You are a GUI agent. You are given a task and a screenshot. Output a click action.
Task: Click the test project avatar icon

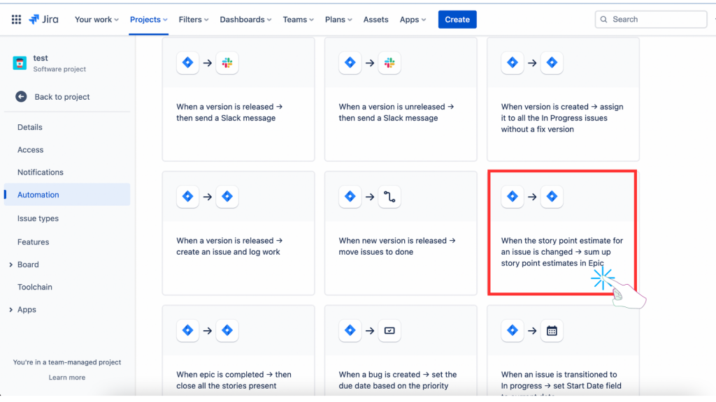(x=20, y=63)
